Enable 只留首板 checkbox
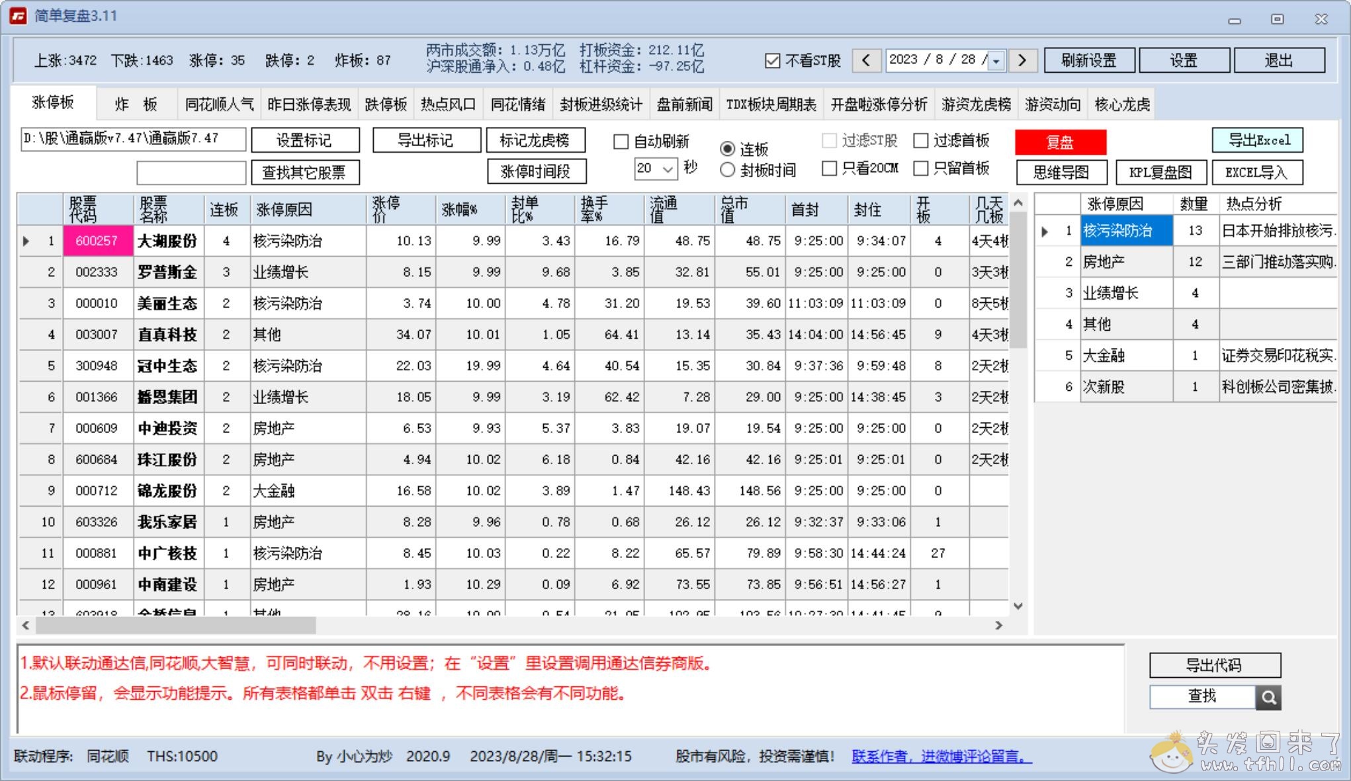This screenshot has width=1351, height=781. pyautogui.click(x=920, y=168)
